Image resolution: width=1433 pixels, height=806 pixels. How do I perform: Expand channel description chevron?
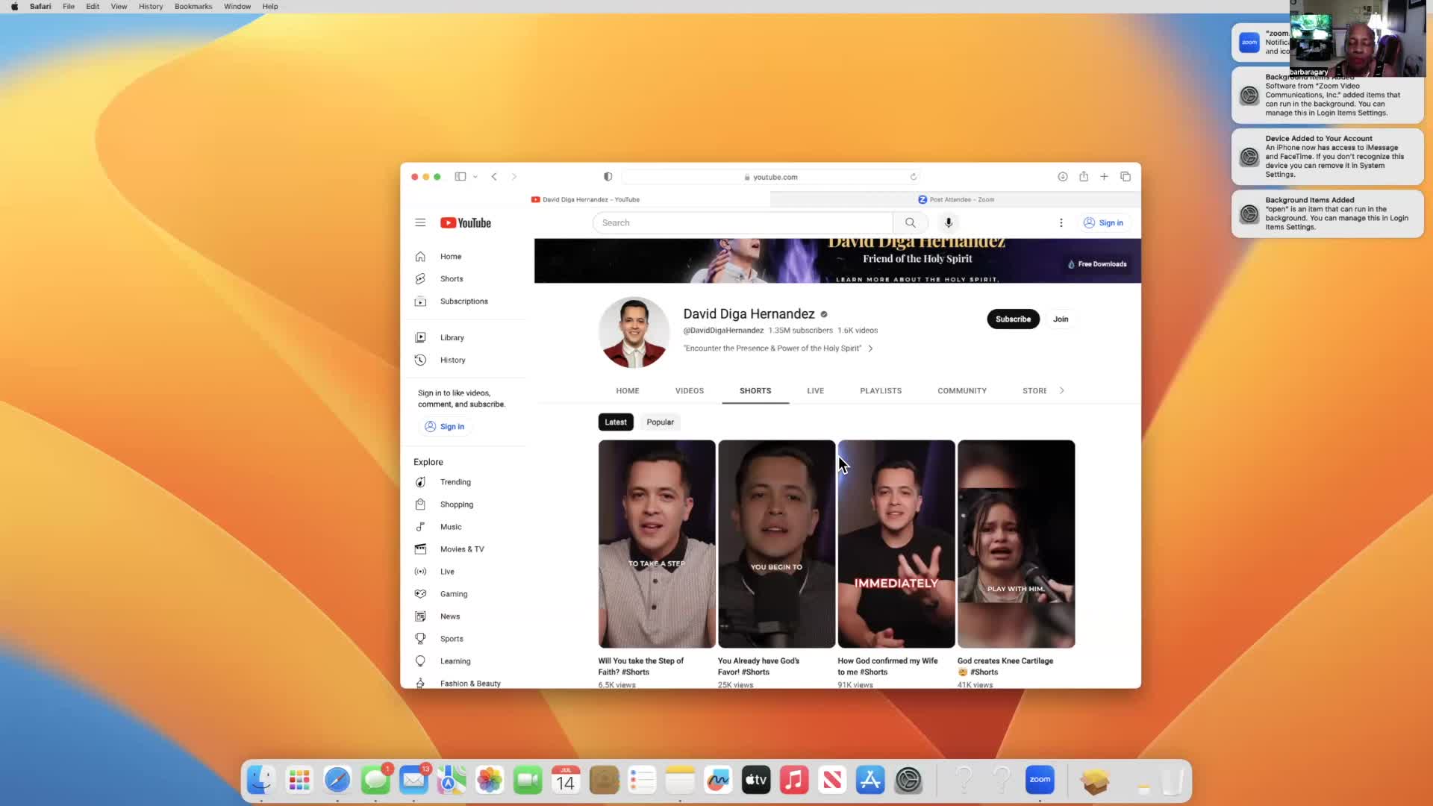[870, 349]
